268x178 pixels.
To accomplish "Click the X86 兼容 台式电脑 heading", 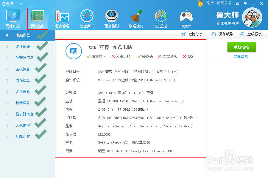I will 110,47.
